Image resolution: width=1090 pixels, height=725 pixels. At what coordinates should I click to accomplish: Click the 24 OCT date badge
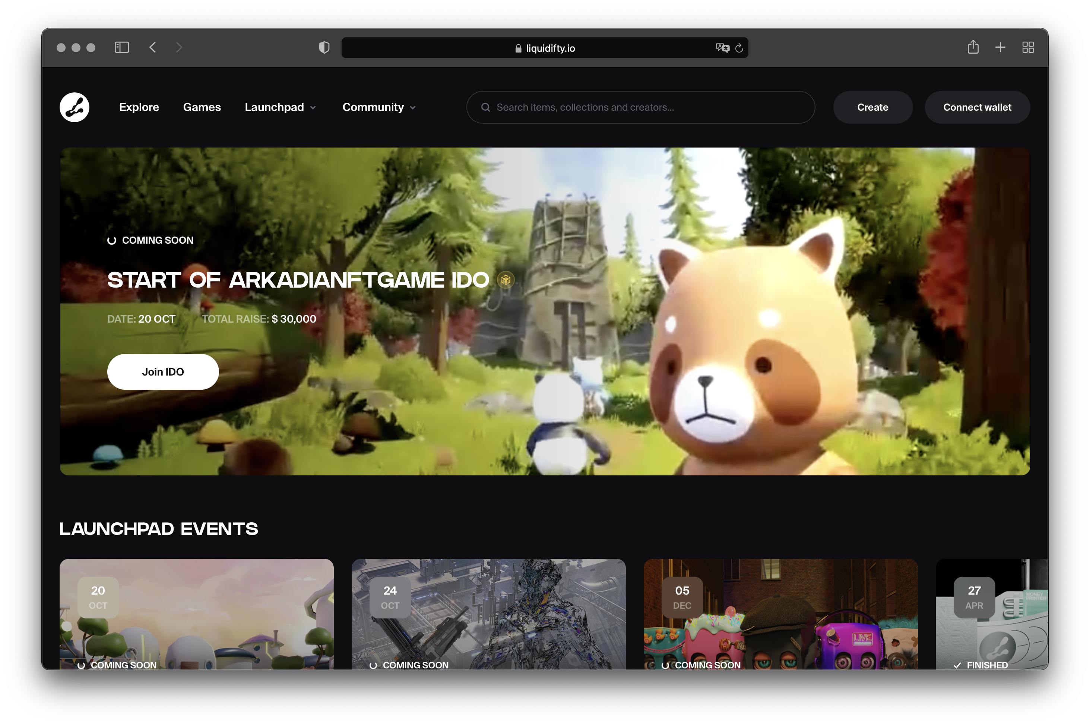390,597
